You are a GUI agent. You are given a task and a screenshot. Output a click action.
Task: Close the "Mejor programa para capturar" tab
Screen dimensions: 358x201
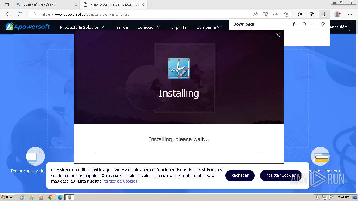pos(142,4)
